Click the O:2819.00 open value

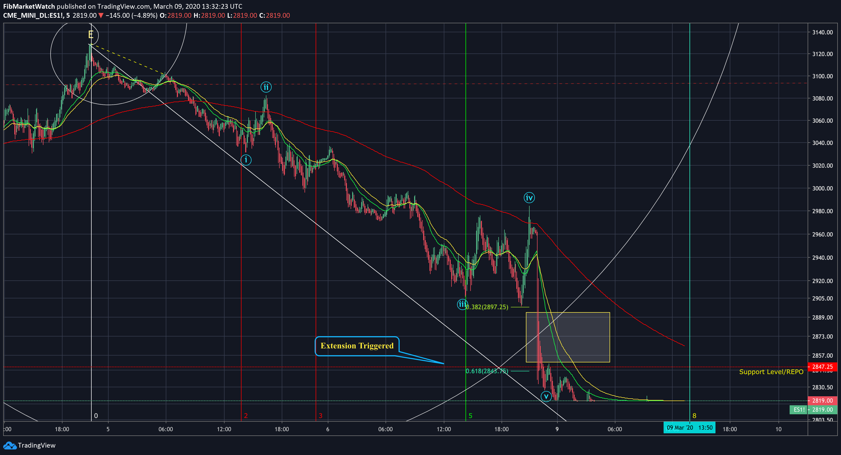coord(175,15)
